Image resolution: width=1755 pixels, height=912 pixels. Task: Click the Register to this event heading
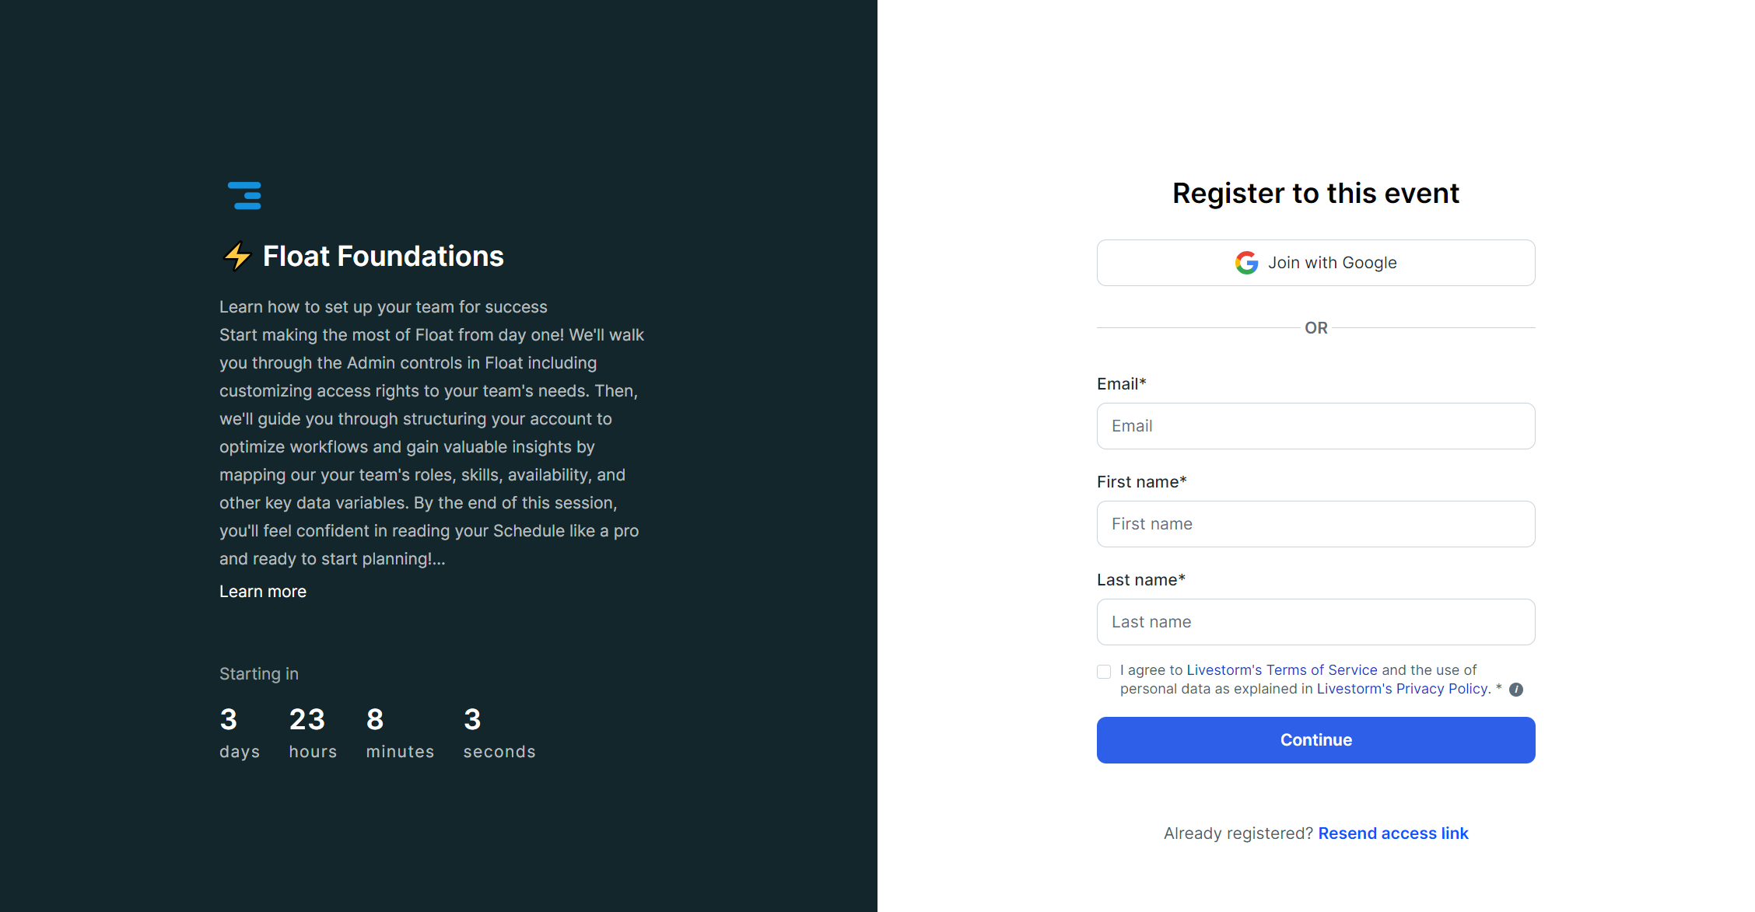(1315, 194)
